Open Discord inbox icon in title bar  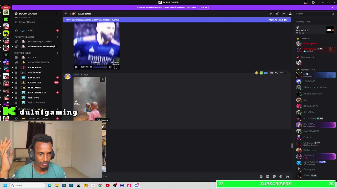(306, 2)
